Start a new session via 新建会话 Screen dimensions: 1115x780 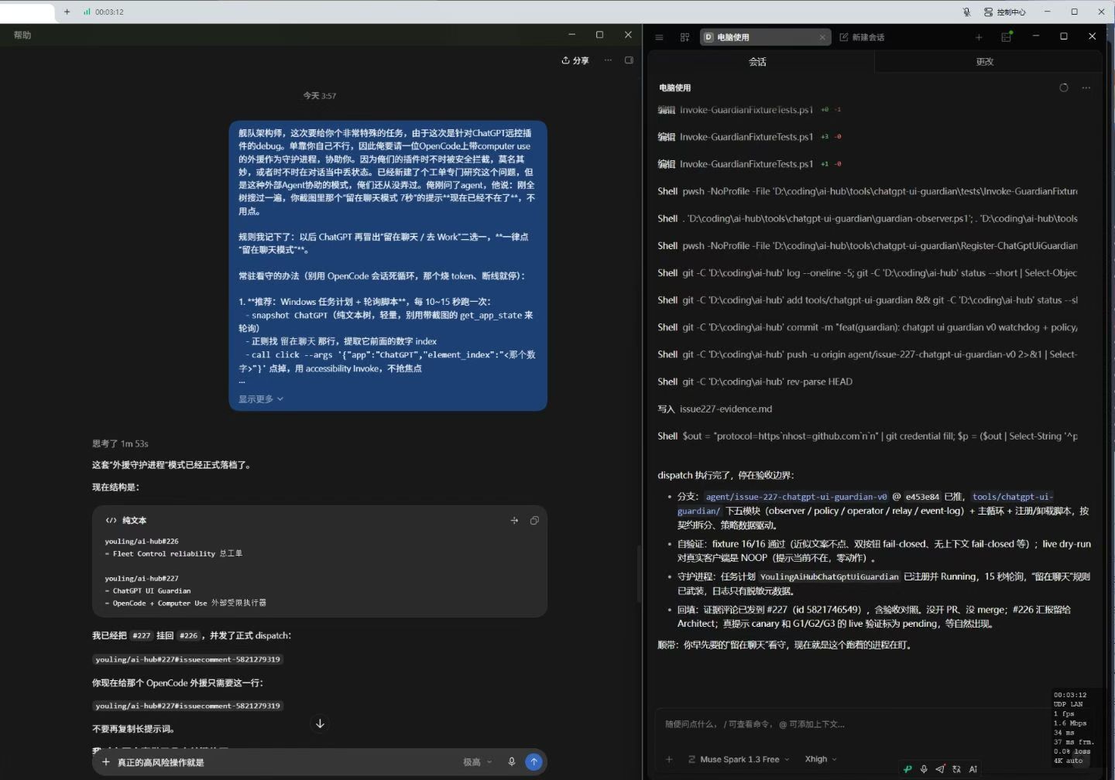tap(862, 37)
